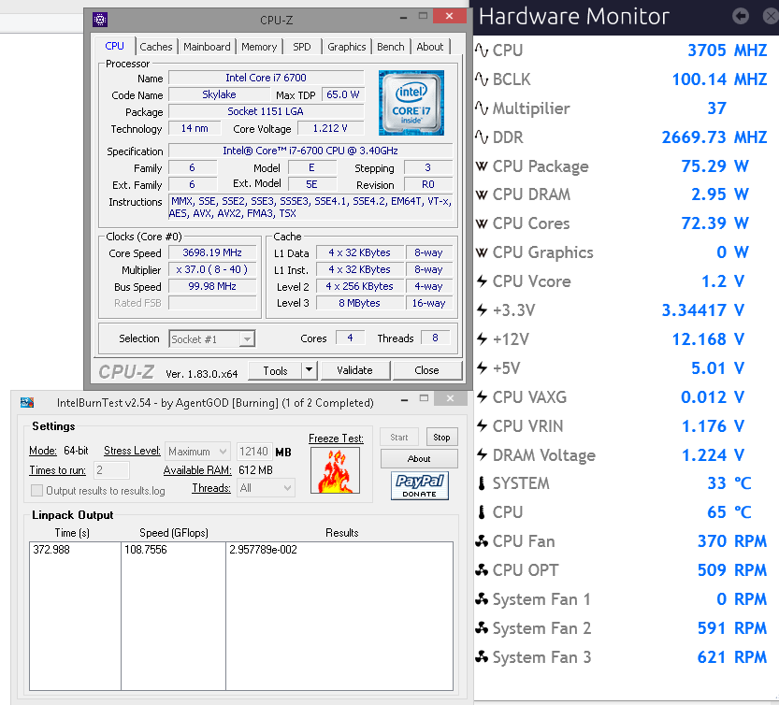Viewport: 779px width, 705px height.
Task: Click the 108.7556 GFlops speed result
Action: coord(146,550)
